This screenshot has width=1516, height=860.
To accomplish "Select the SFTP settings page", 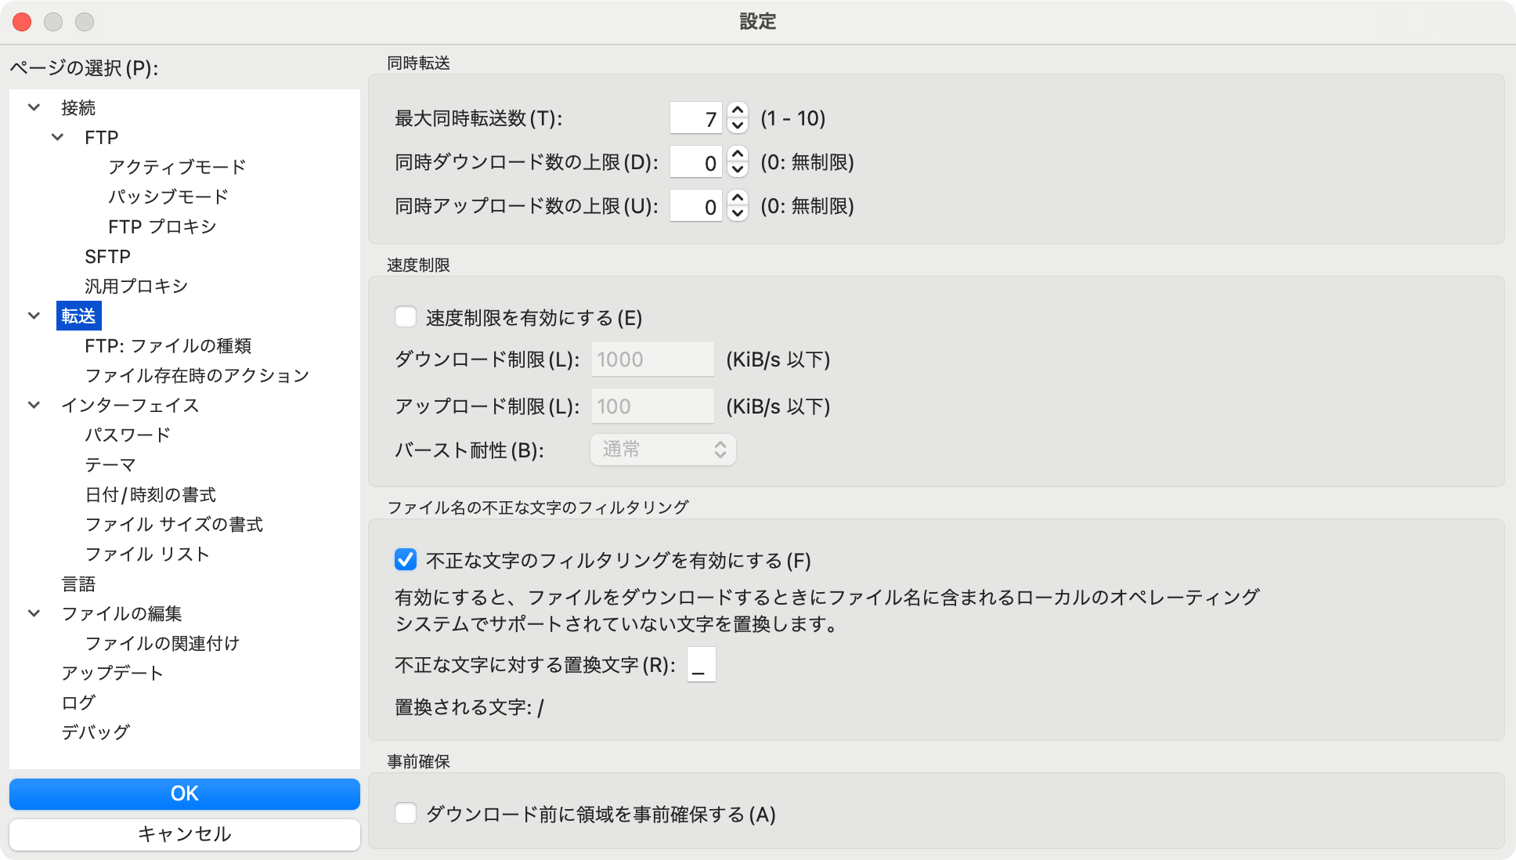I will [x=107, y=256].
